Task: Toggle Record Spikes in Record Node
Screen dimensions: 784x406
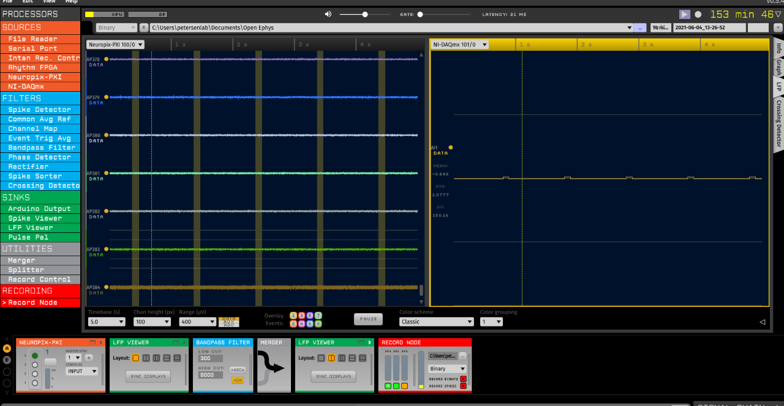Action: coord(463,386)
